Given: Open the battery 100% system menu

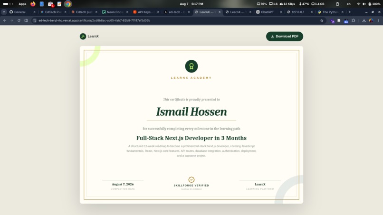Looking at the screenshot, I should [x=374, y=4].
